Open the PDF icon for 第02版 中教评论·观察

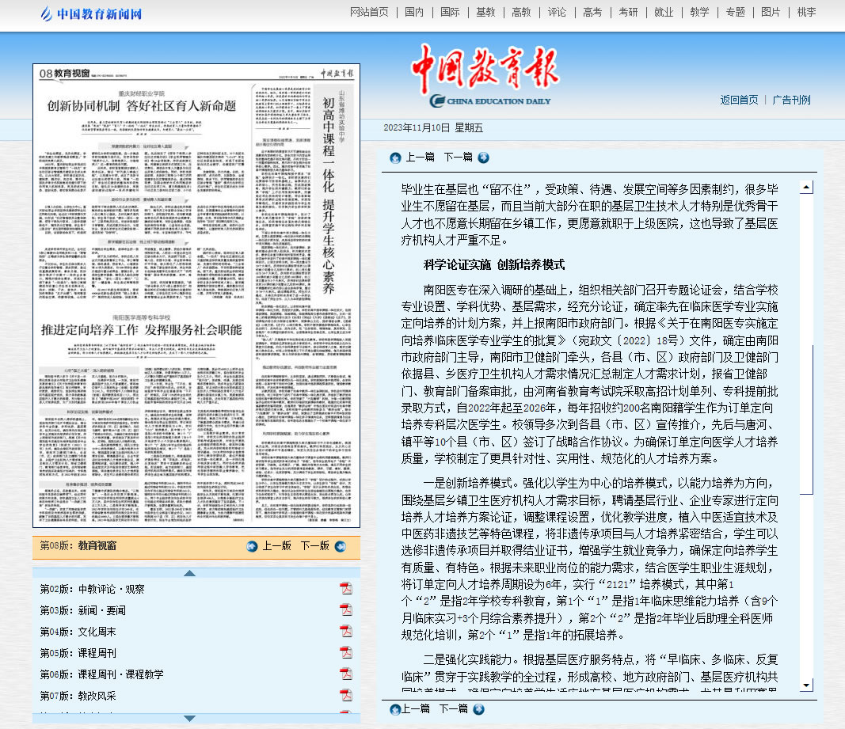(345, 588)
